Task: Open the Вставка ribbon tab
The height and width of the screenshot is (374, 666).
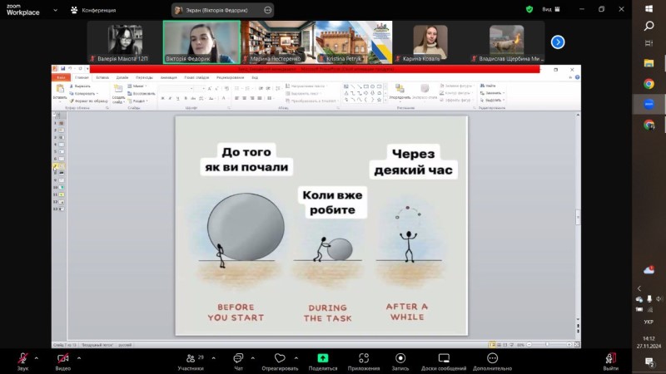Action: coord(102,77)
